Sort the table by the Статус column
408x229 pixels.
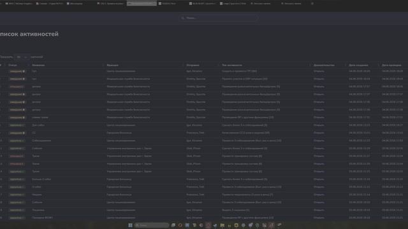[x=13, y=65]
